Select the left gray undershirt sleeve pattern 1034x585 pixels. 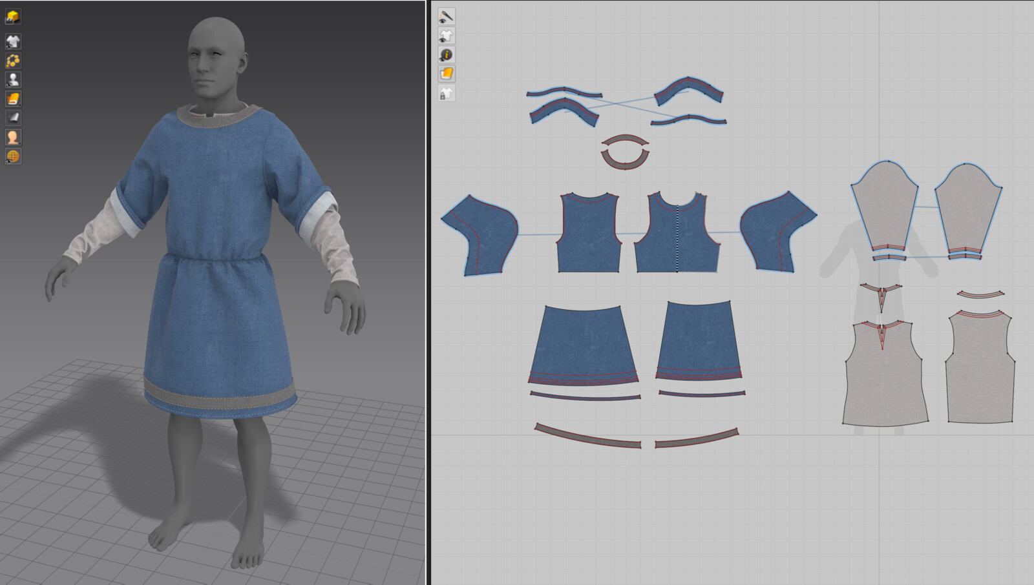[x=883, y=207]
